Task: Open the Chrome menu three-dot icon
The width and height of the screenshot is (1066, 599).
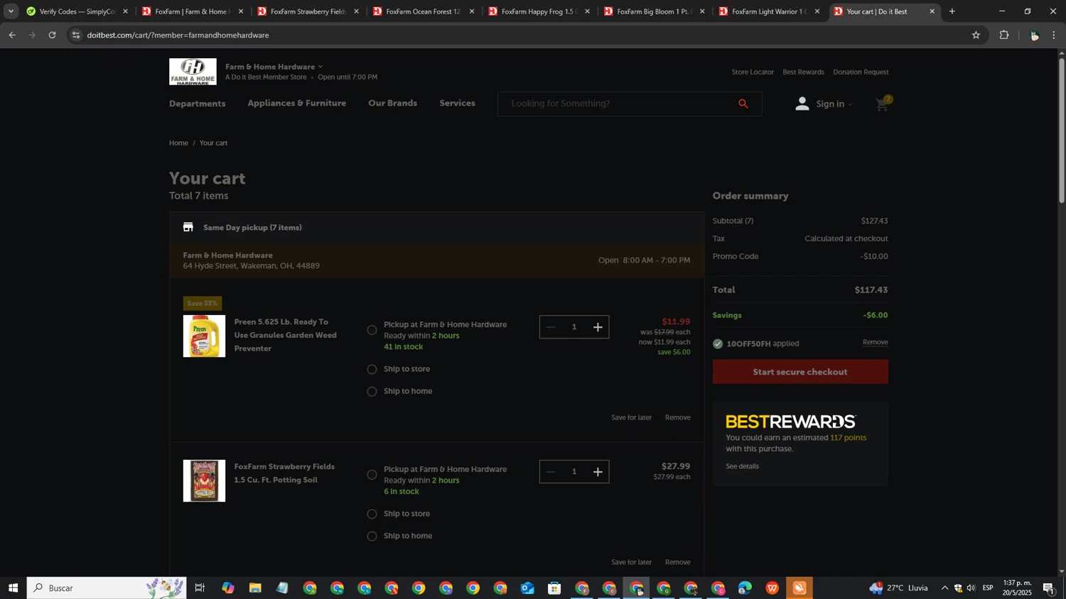Action: click(x=1055, y=35)
